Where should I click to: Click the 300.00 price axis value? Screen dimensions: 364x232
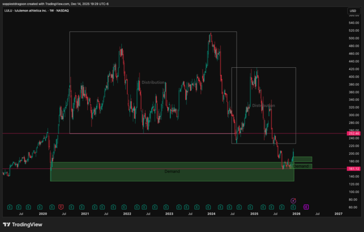tap(354, 115)
